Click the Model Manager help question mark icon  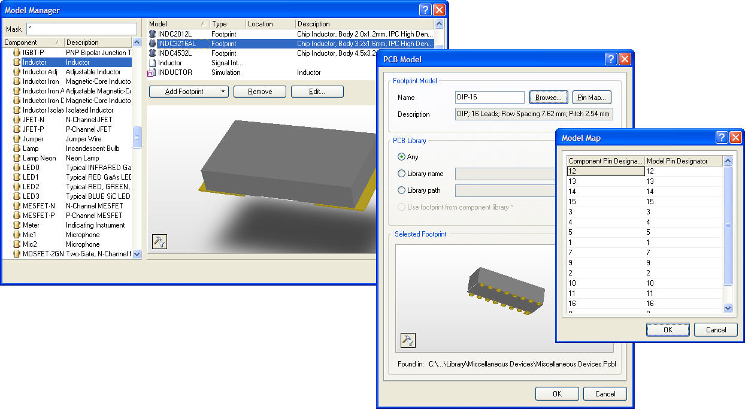(x=425, y=10)
